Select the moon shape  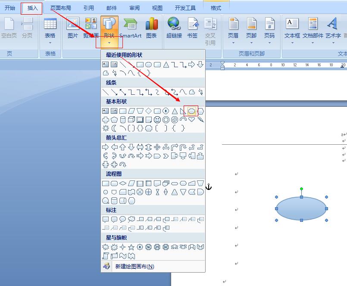point(114,128)
